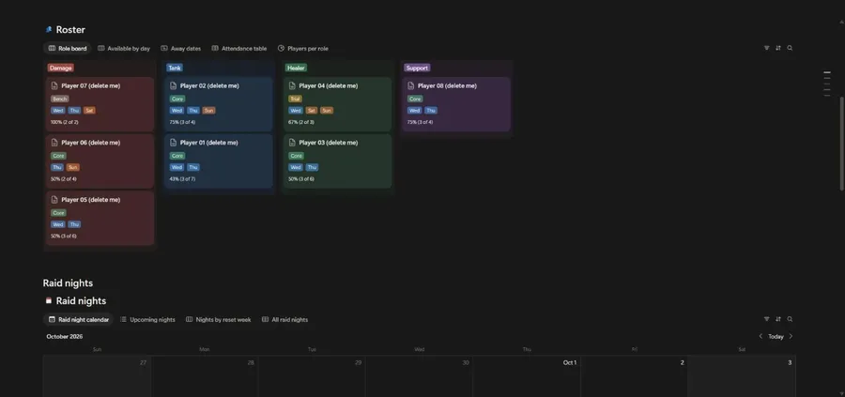
Task: Open Player 08 (delete me) card
Action: coord(456,104)
